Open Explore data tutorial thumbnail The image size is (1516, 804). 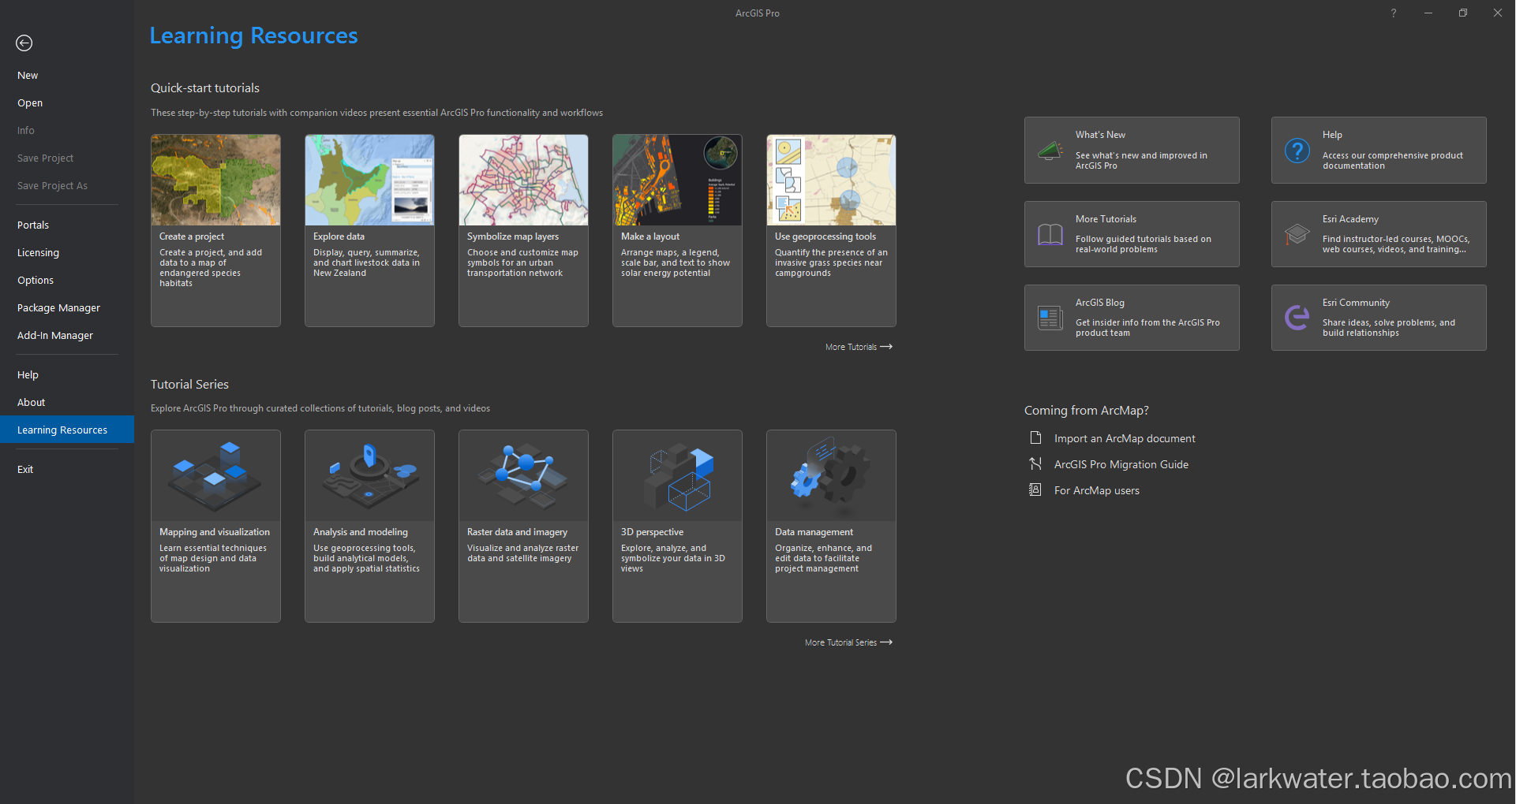pyautogui.click(x=369, y=180)
